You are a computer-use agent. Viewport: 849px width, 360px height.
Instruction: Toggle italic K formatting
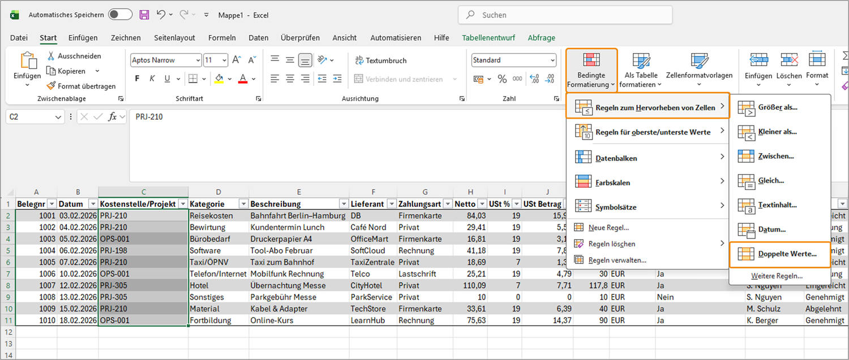click(151, 79)
